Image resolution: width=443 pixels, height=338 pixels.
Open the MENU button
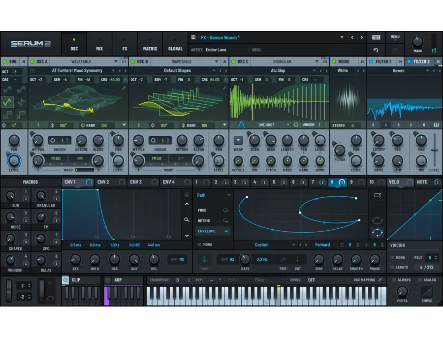pos(395,37)
